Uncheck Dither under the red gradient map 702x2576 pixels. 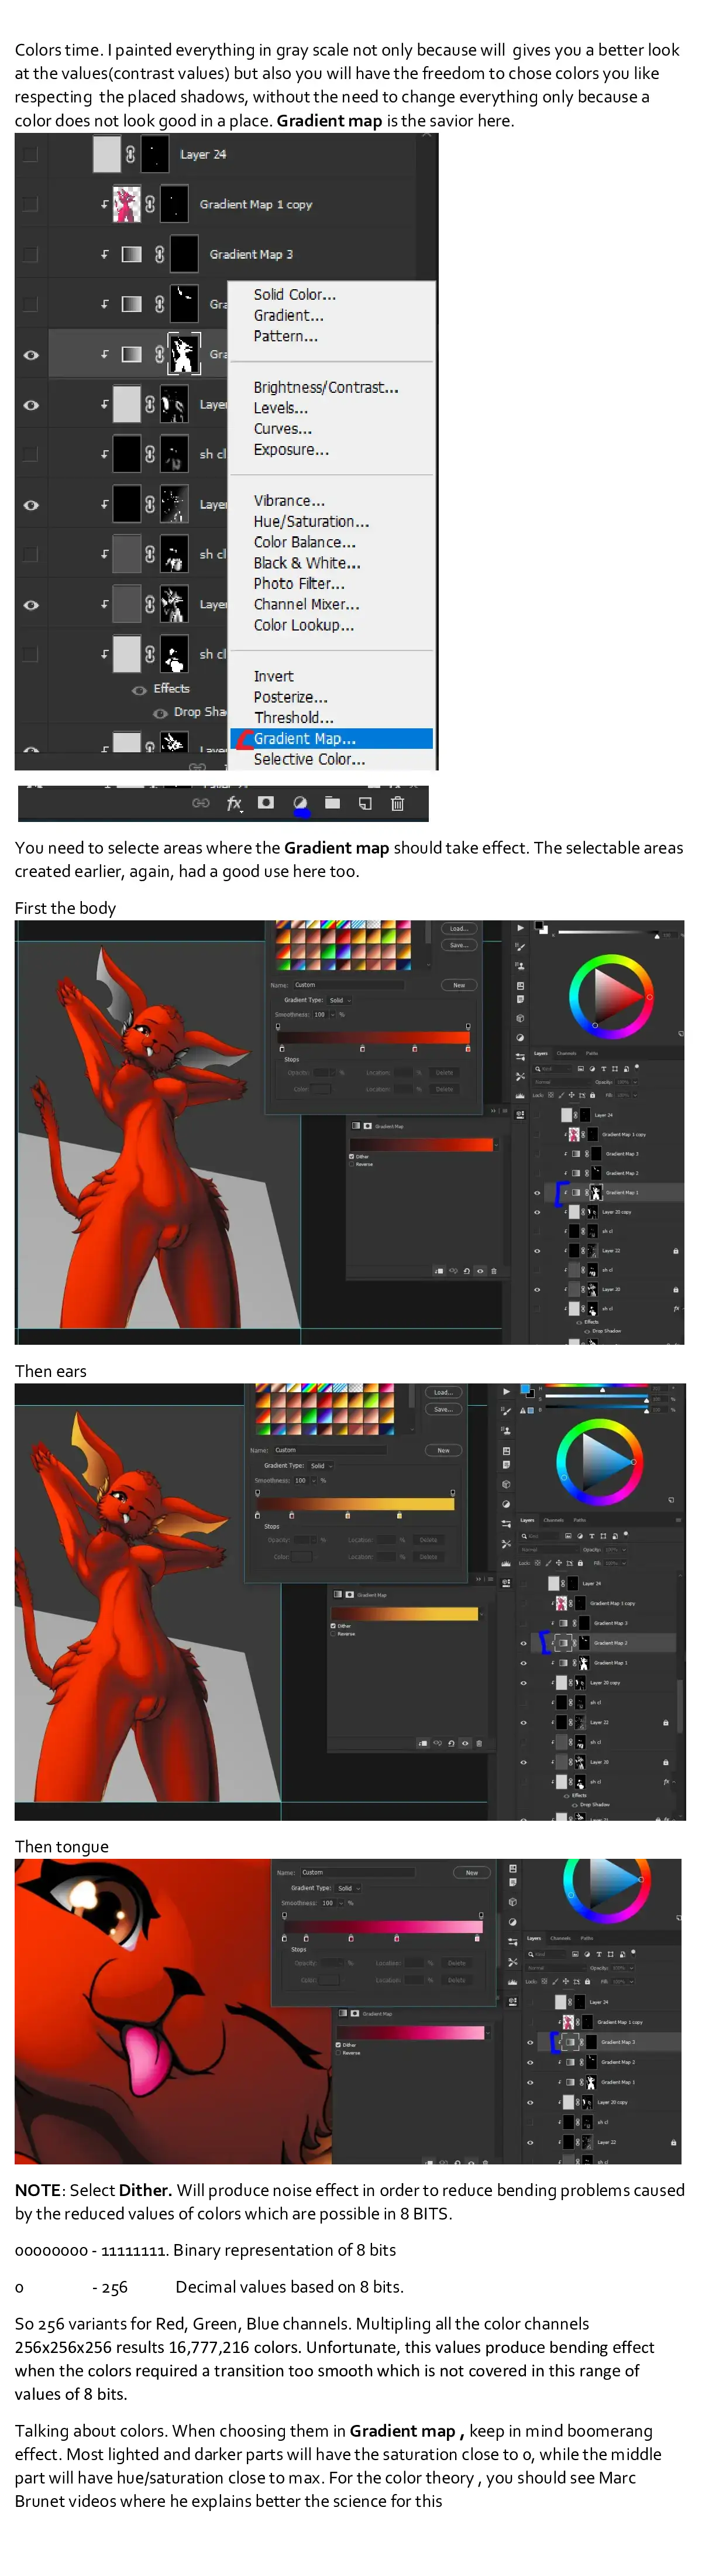(352, 1156)
